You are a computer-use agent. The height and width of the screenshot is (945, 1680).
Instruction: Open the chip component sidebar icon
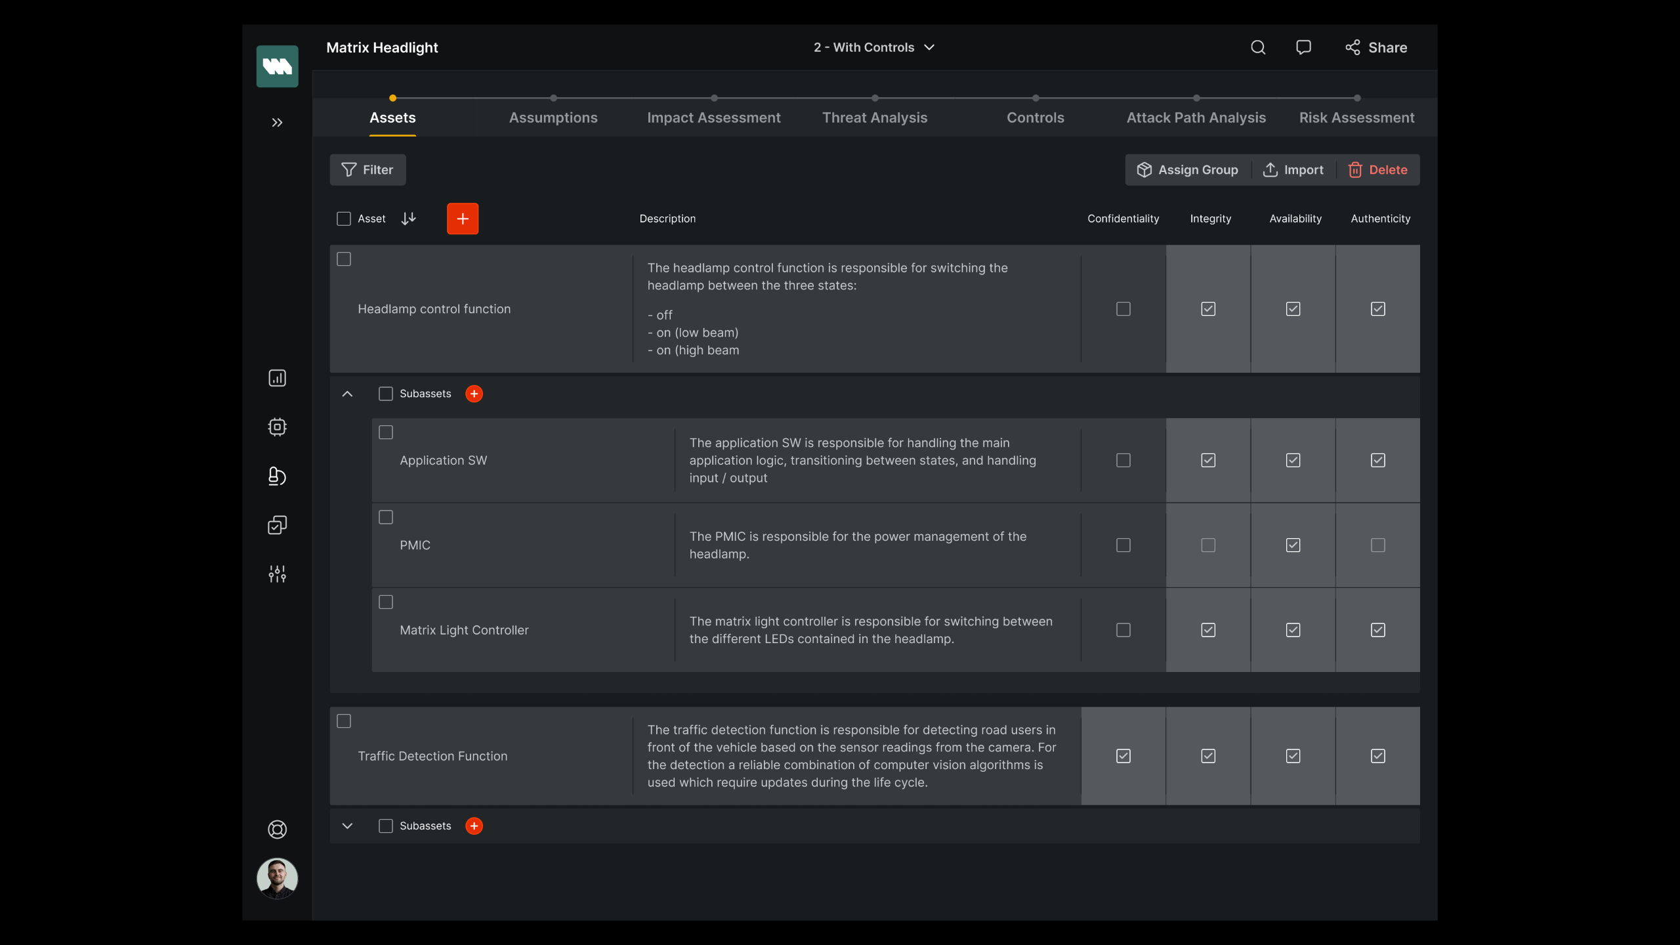(x=277, y=427)
